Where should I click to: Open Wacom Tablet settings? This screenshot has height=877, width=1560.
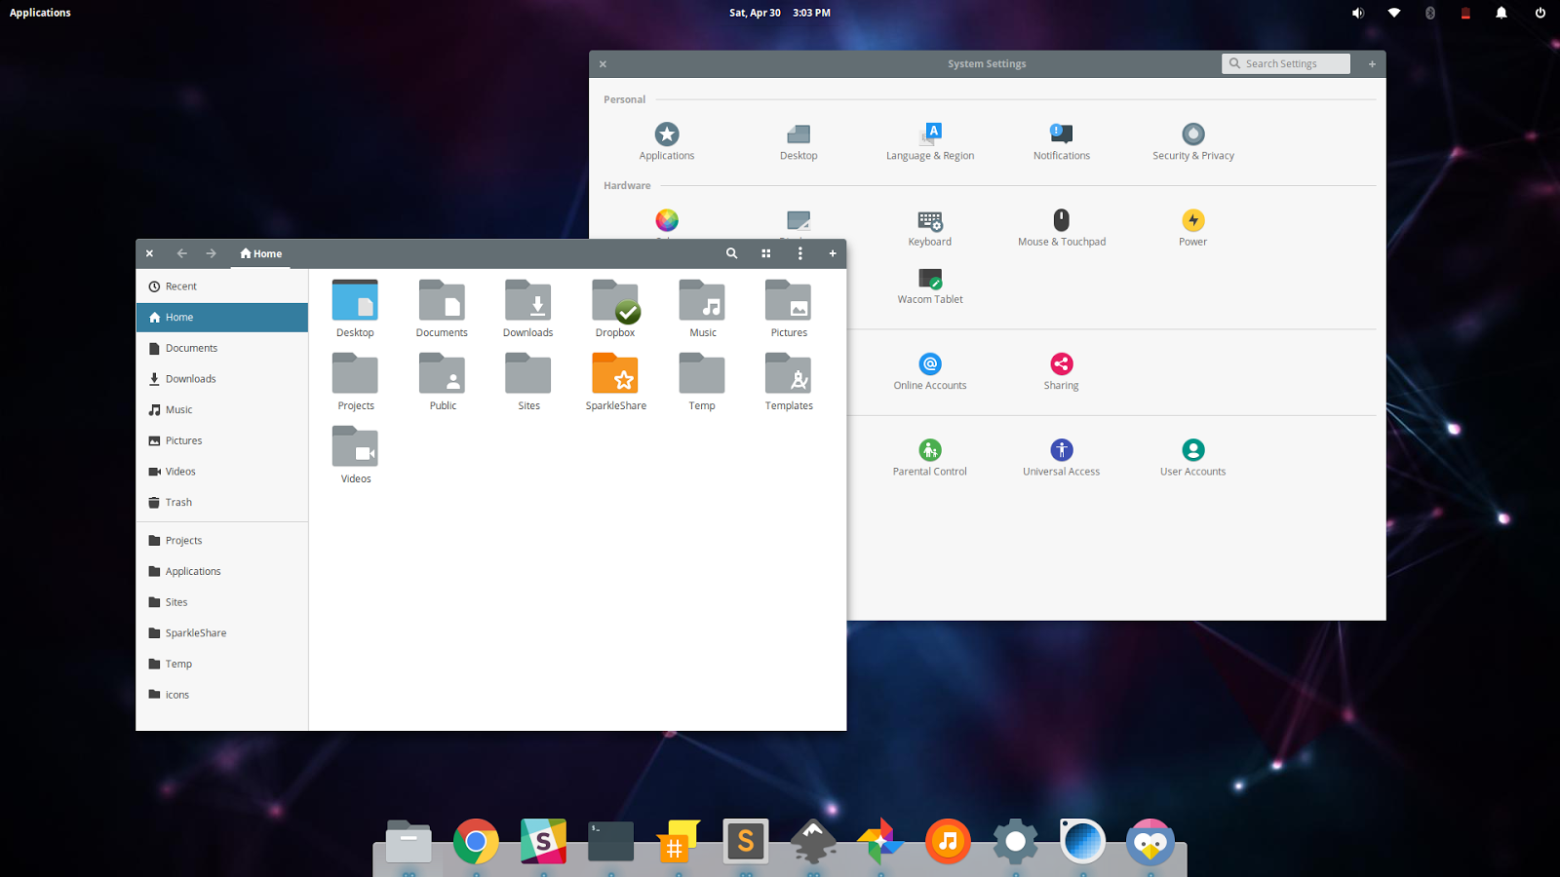[x=930, y=279]
